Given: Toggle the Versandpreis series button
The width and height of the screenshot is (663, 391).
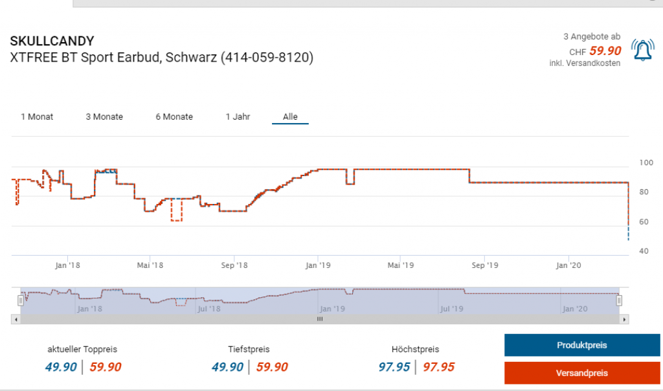Looking at the screenshot, I should point(581,373).
